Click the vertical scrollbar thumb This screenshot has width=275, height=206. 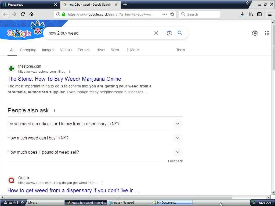tap(273, 47)
